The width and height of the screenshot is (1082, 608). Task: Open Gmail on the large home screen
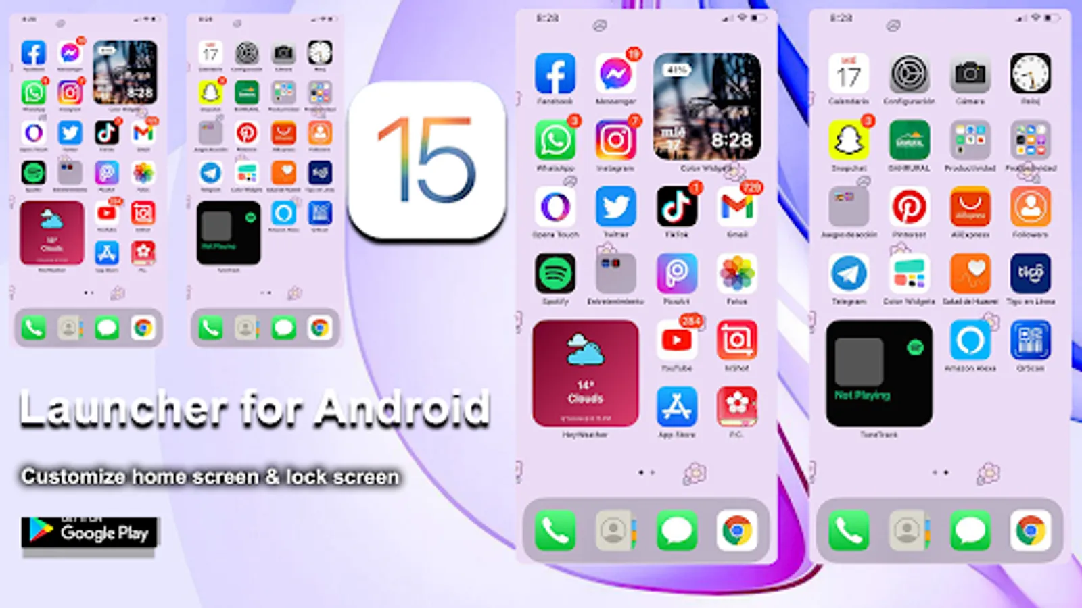pos(737,207)
